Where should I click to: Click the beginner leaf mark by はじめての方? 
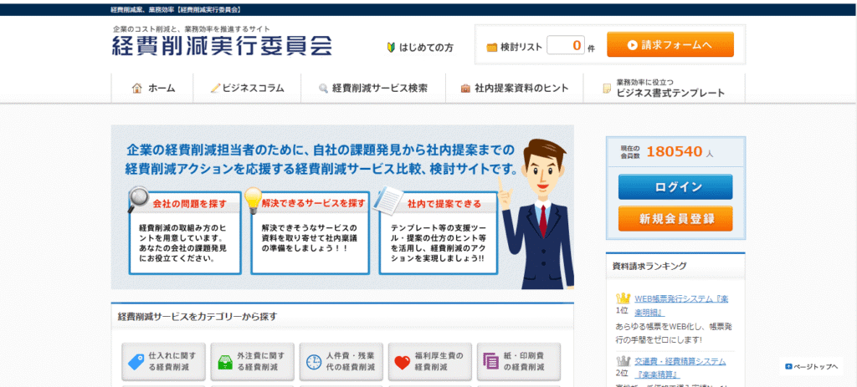click(x=391, y=47)
